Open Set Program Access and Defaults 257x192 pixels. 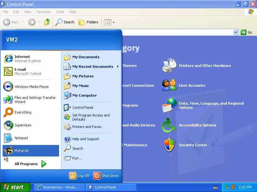pos(91,117)
